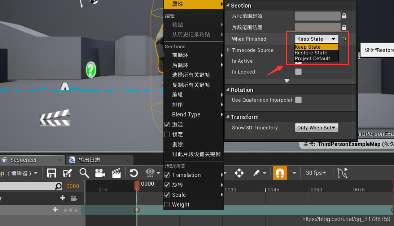This screenshot has width=394, height=226.
Task: Click the camera icon in the track row
Action: [74, 198]
